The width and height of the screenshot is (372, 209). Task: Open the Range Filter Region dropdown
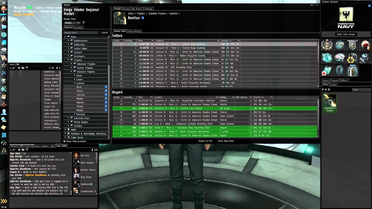(72, 23)
